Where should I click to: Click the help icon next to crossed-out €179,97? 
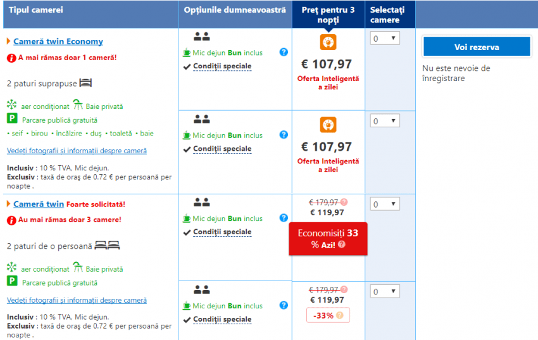[x=344, y=202]
